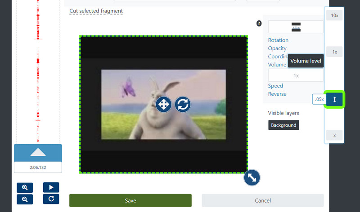The image size is (360, 212).
Task: Toggle the Reverse option
Action: pos(277,94)
